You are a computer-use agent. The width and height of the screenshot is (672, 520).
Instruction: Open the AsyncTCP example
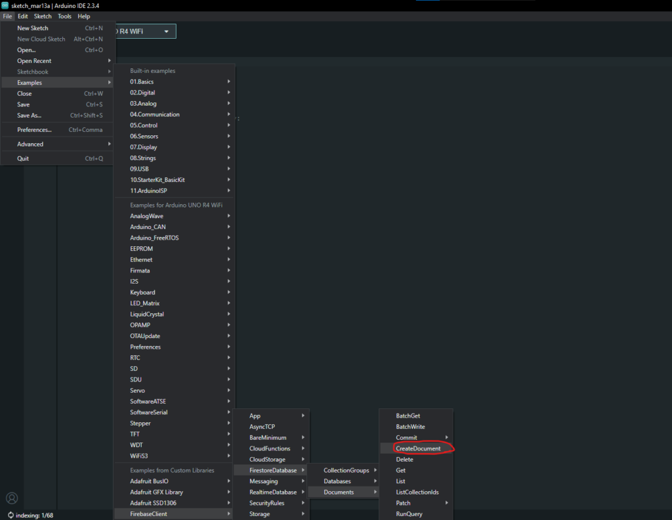(271, 427)
